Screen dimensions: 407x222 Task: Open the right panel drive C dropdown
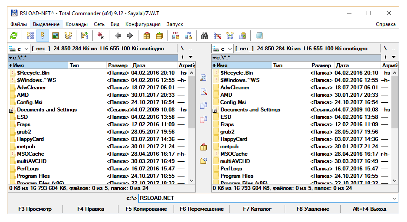click(x=223, y=49)
